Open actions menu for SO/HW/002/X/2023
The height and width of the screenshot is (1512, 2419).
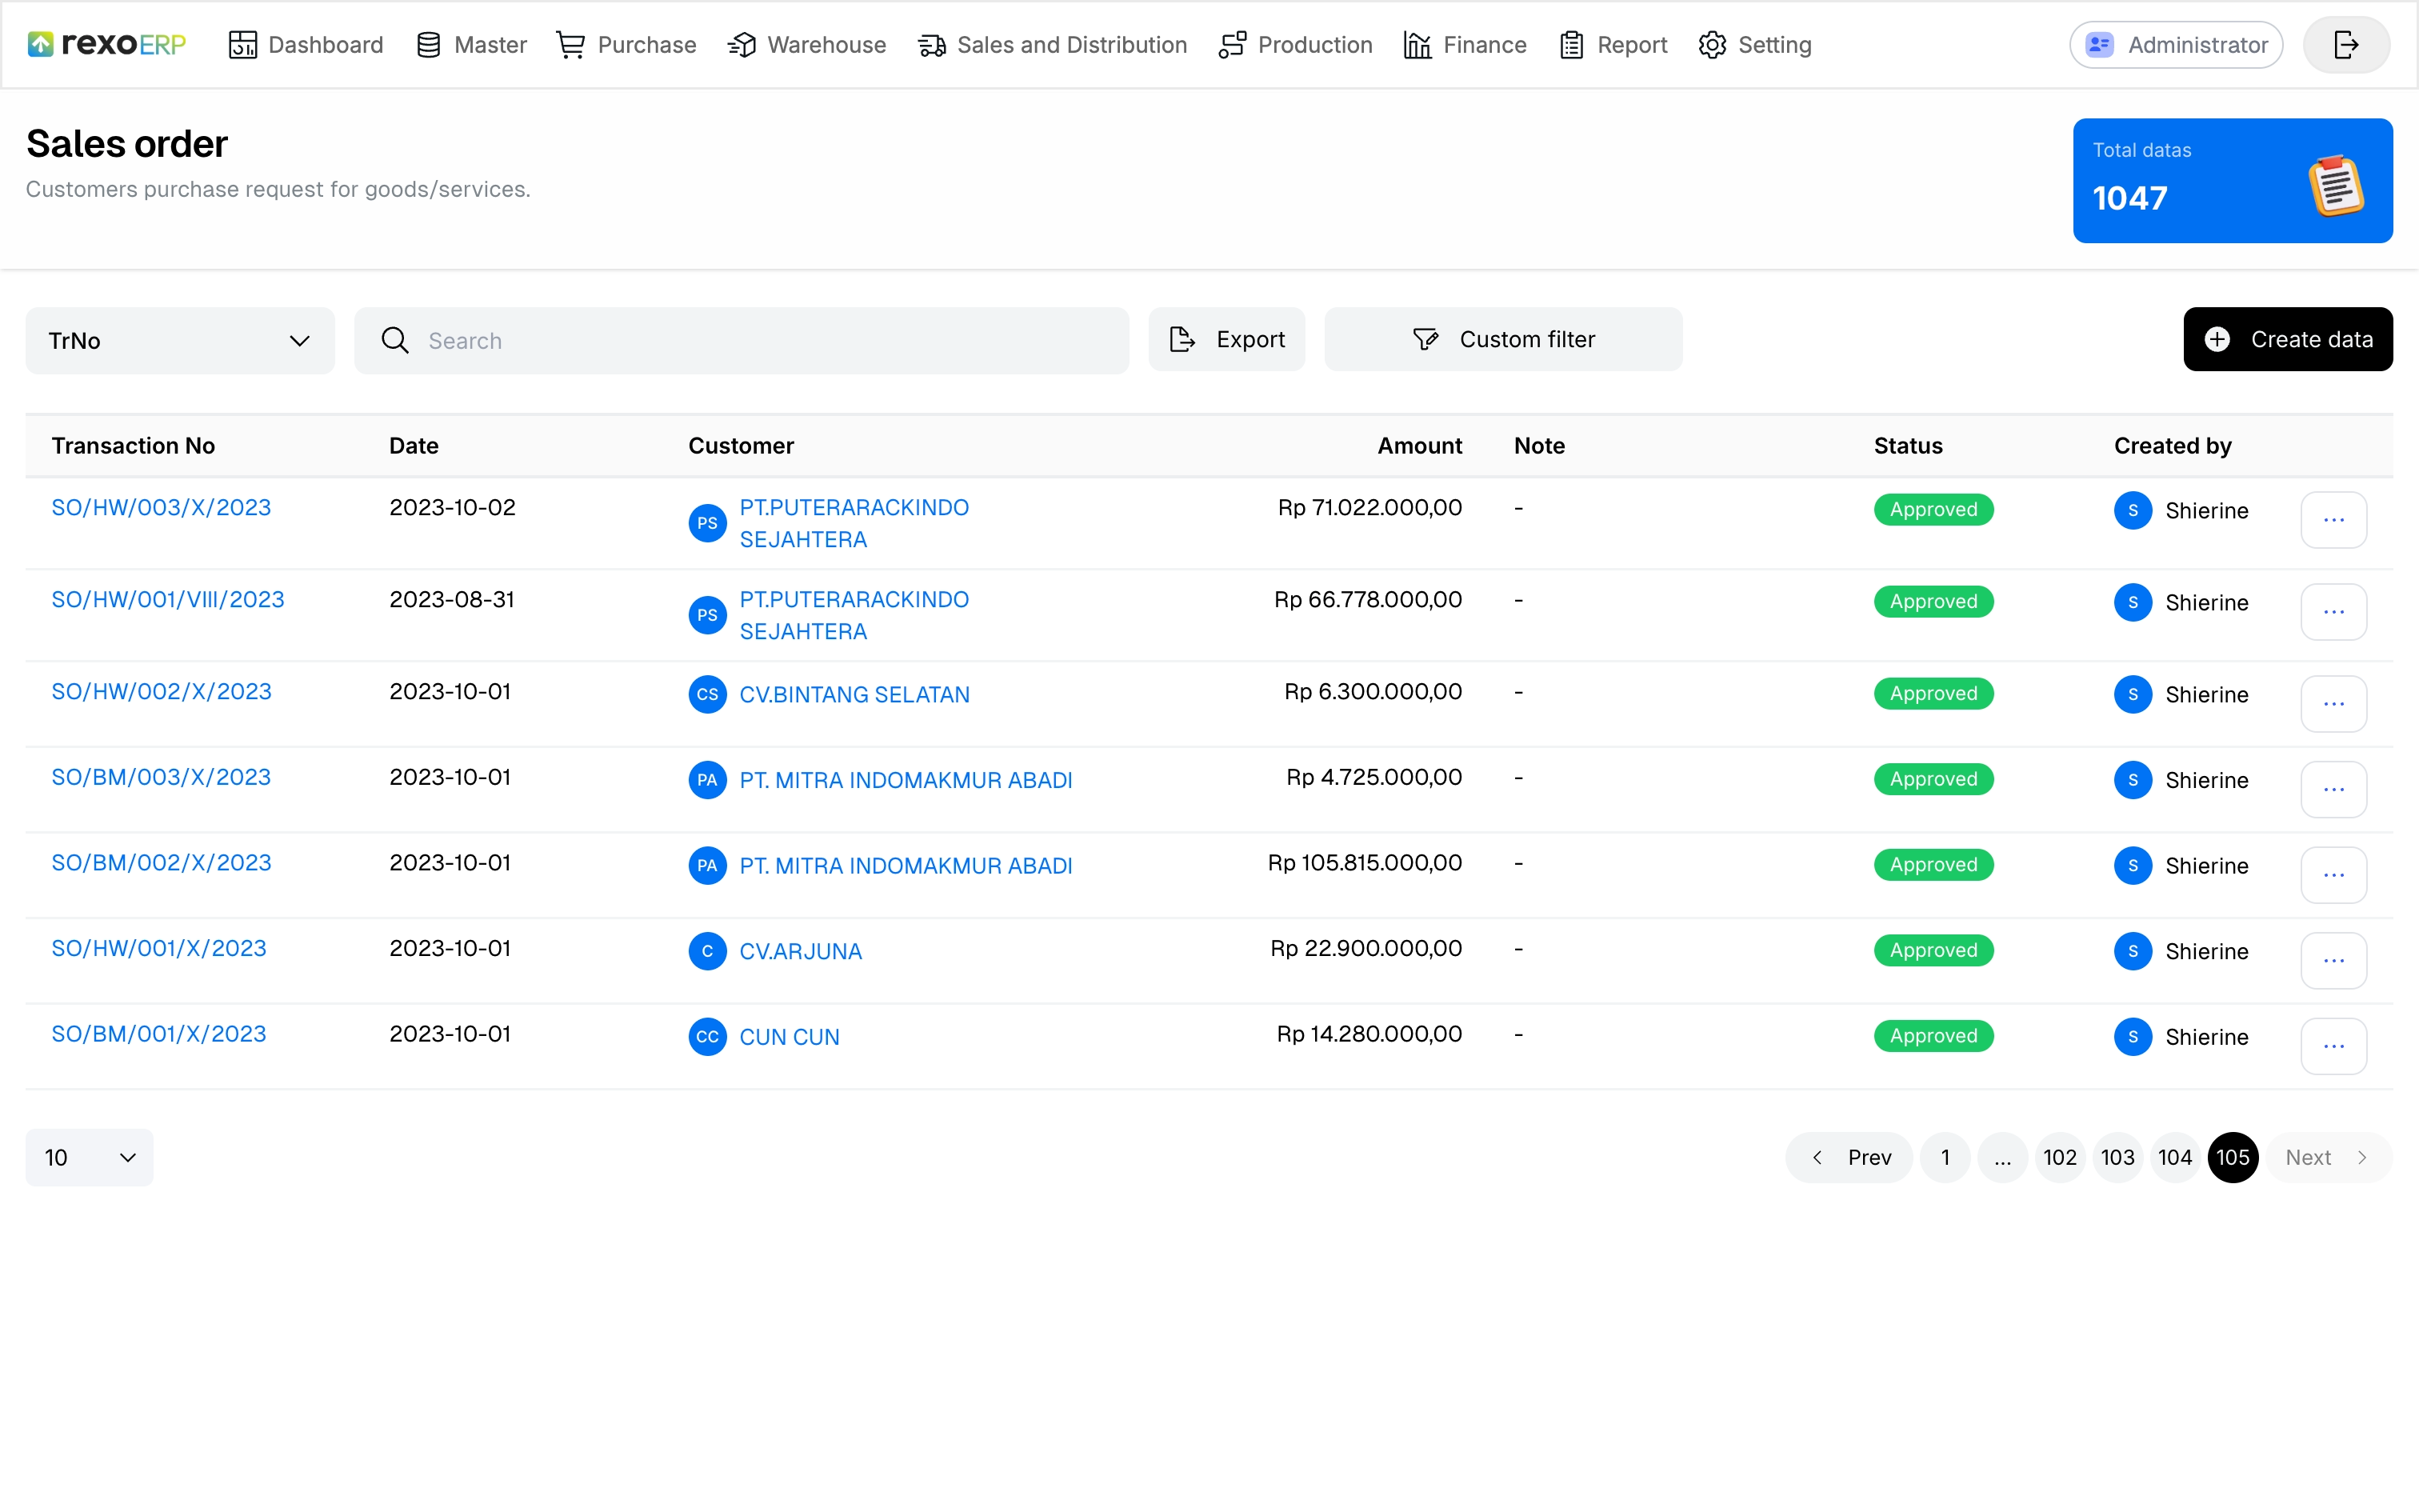point(2334,704)
